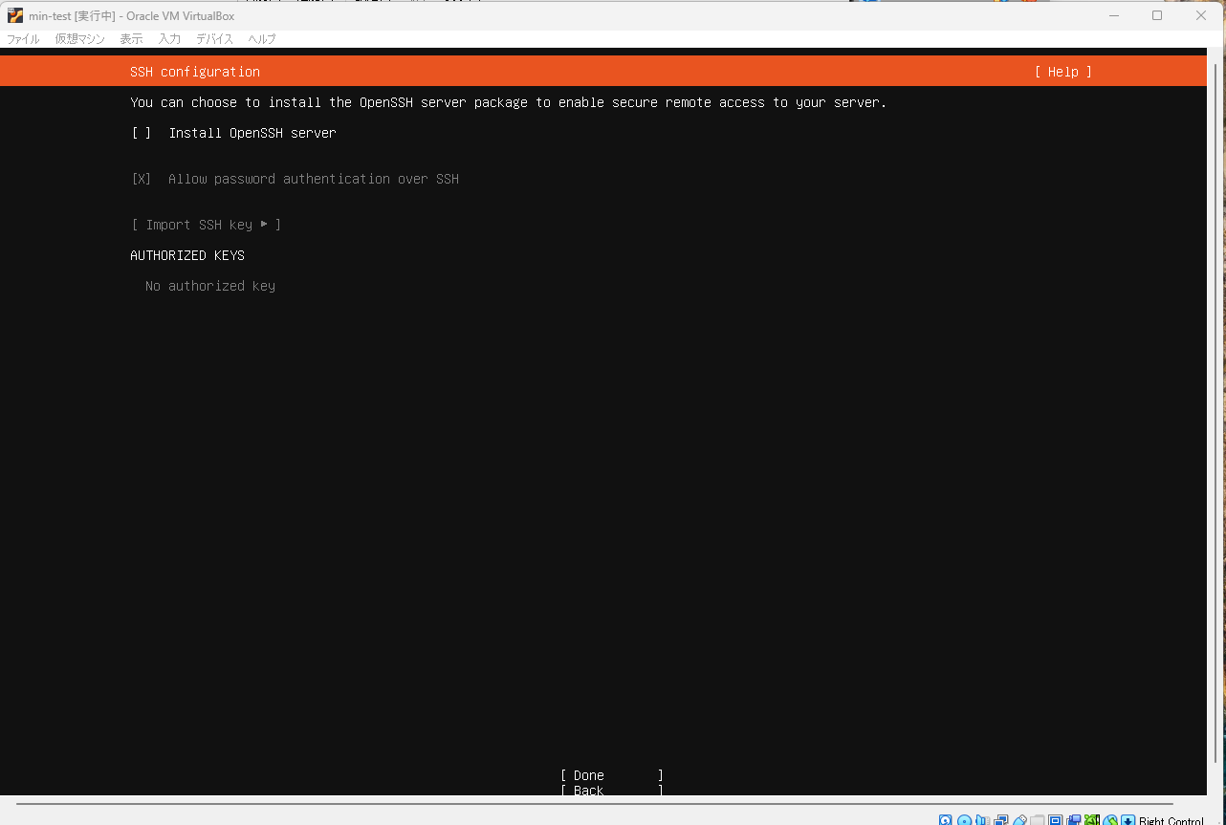Open the デバイス menu
Viewport: 1226px width, 825px height.
tap(213, 39)
